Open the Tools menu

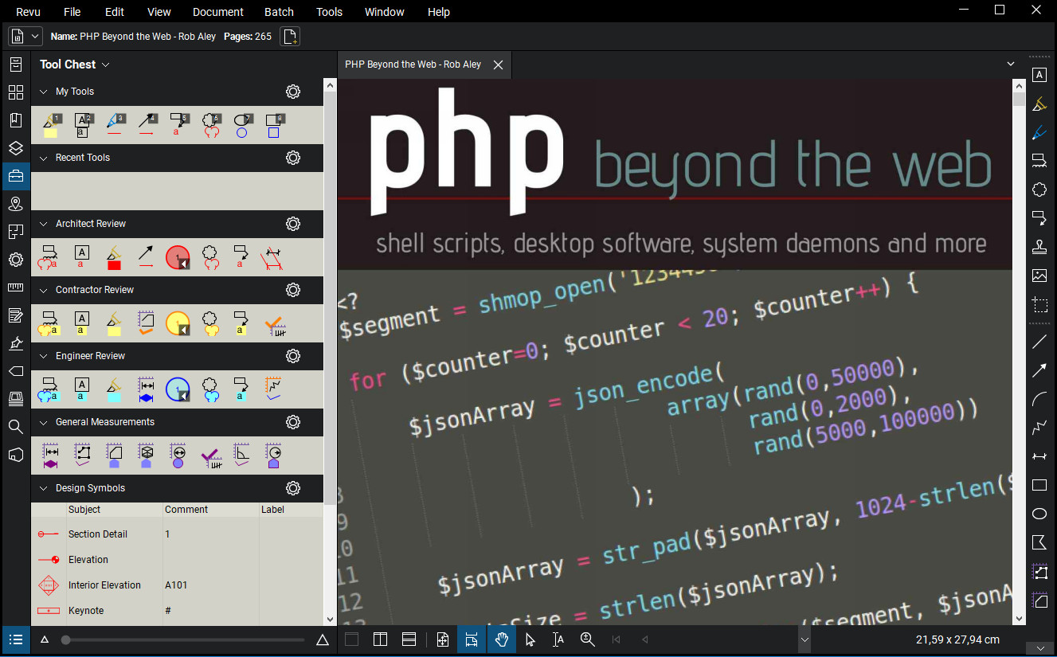tap(329, 12)
